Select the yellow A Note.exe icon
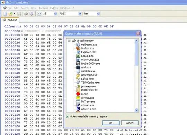 click(78, 98)
